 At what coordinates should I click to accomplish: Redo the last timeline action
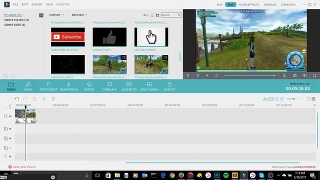click(x=25, y=99)
